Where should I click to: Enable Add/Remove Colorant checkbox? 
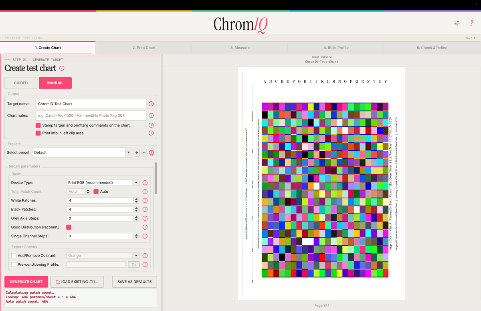(x=14, y=255)
